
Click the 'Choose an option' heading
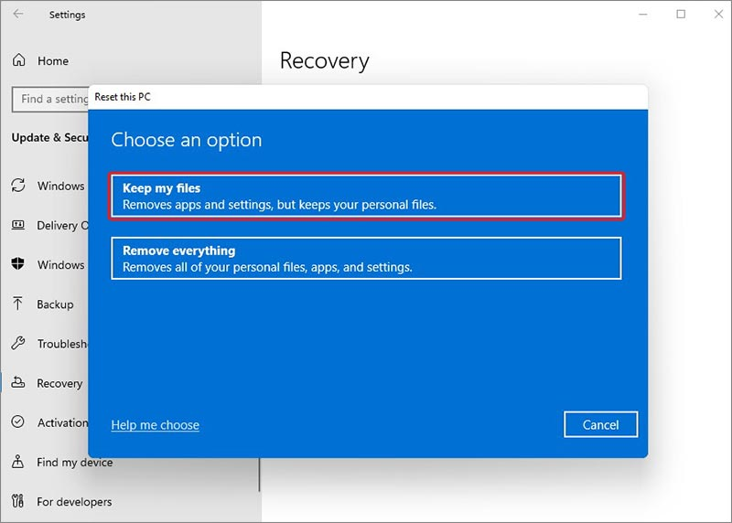click(187, 140)
